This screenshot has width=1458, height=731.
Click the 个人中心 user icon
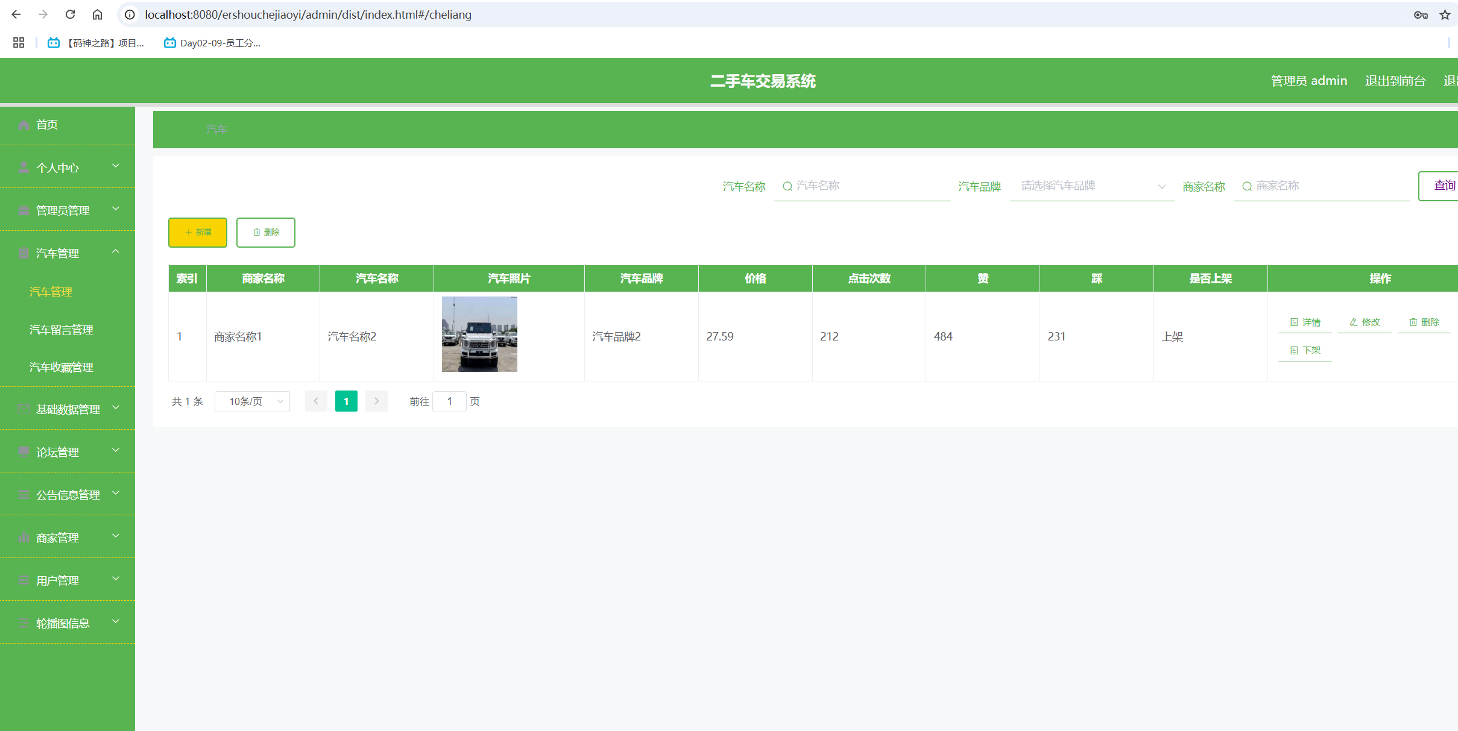tap(24, 168)
